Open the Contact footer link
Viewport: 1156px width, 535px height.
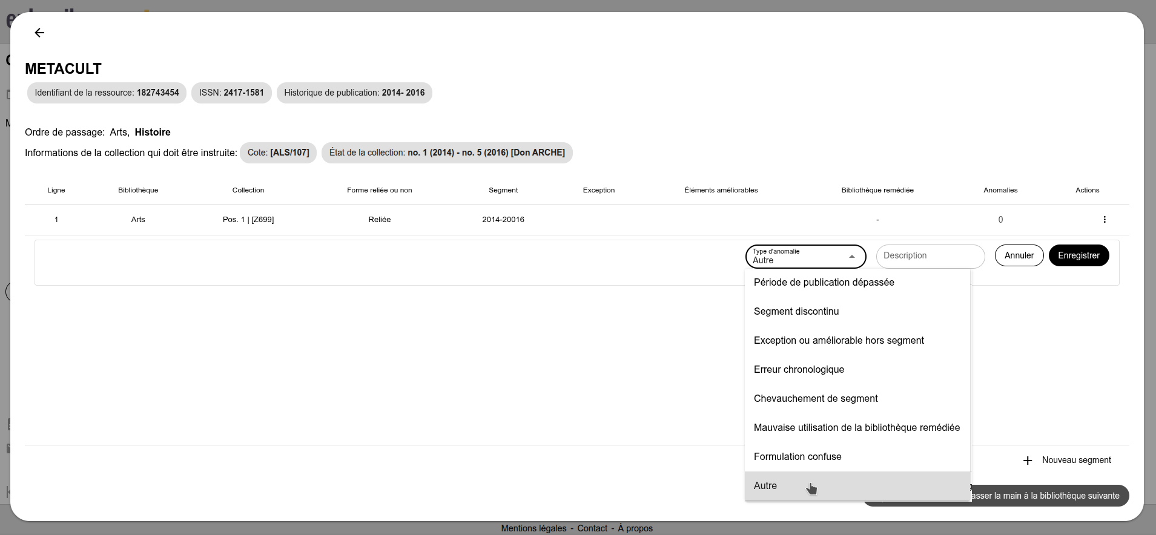pos(592,528)
